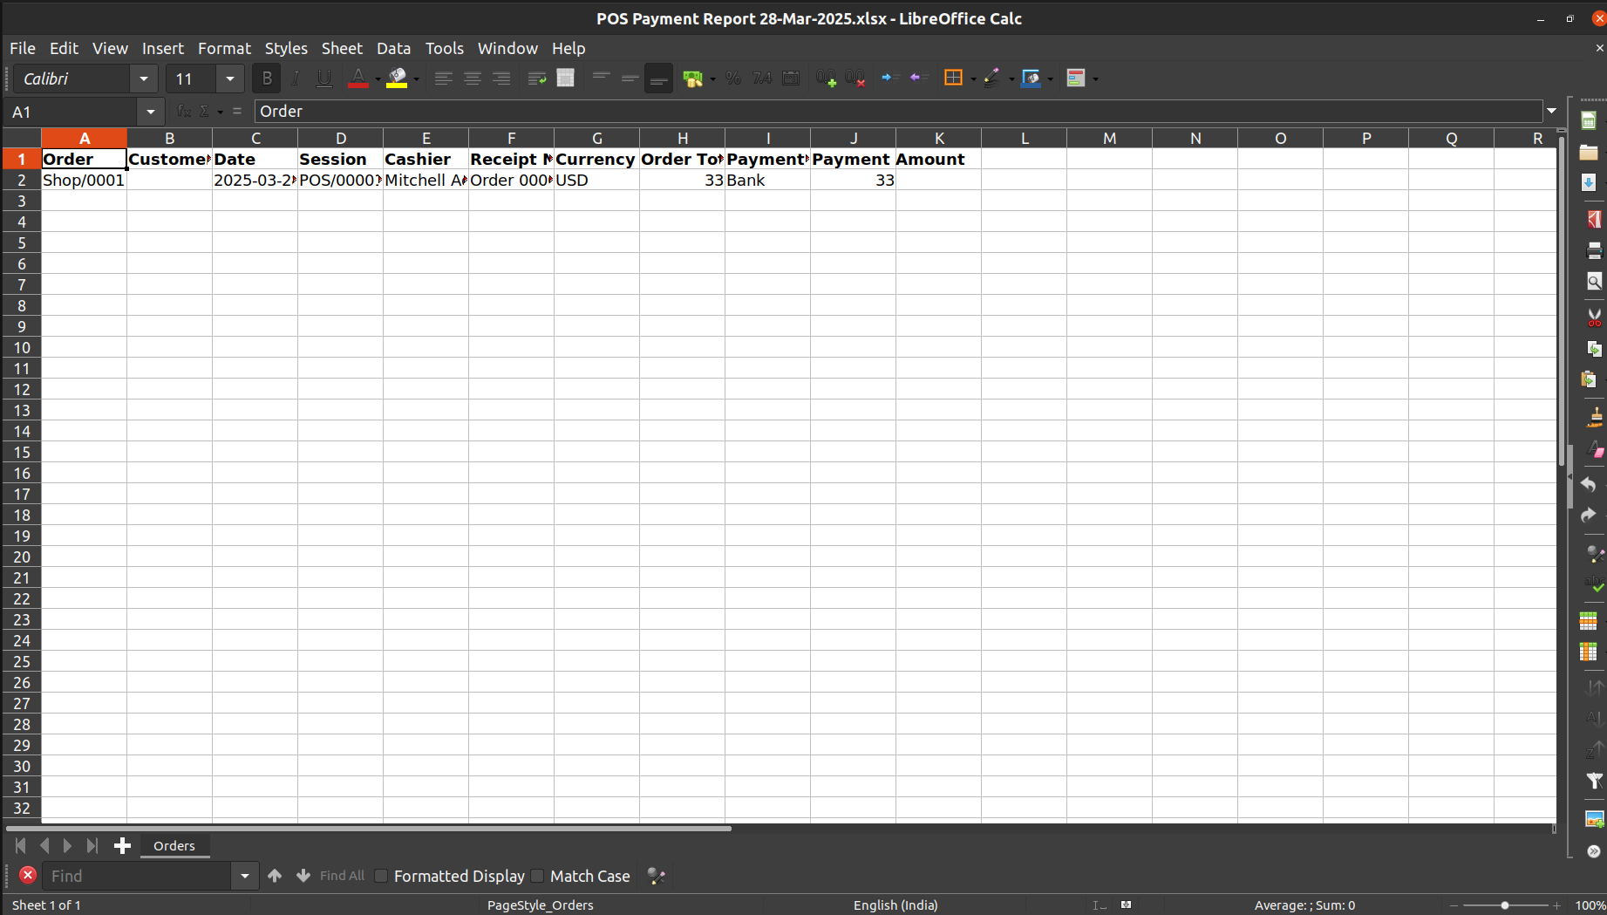The height and width of the screenshot is (915, 1607).
Task: Open the Tools menu
Action: pyautogui.click(x=444, y=48)
